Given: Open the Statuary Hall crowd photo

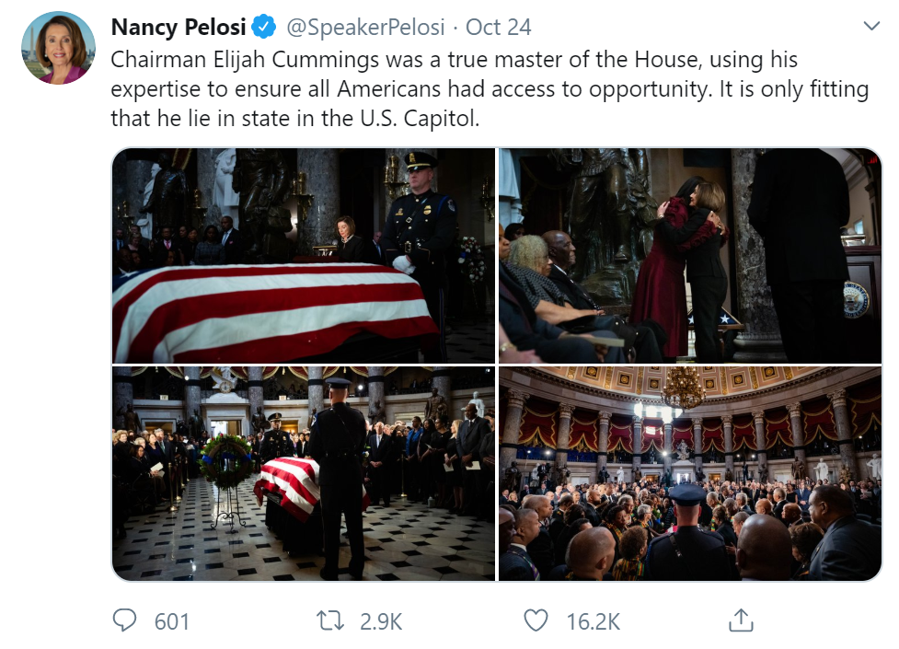Looking at the screenshot, I should pos(690,473).
